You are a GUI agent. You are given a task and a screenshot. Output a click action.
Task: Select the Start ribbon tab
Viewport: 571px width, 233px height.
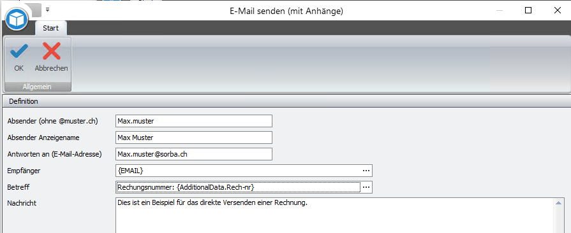pyautogui.click(x=50, y=28)
